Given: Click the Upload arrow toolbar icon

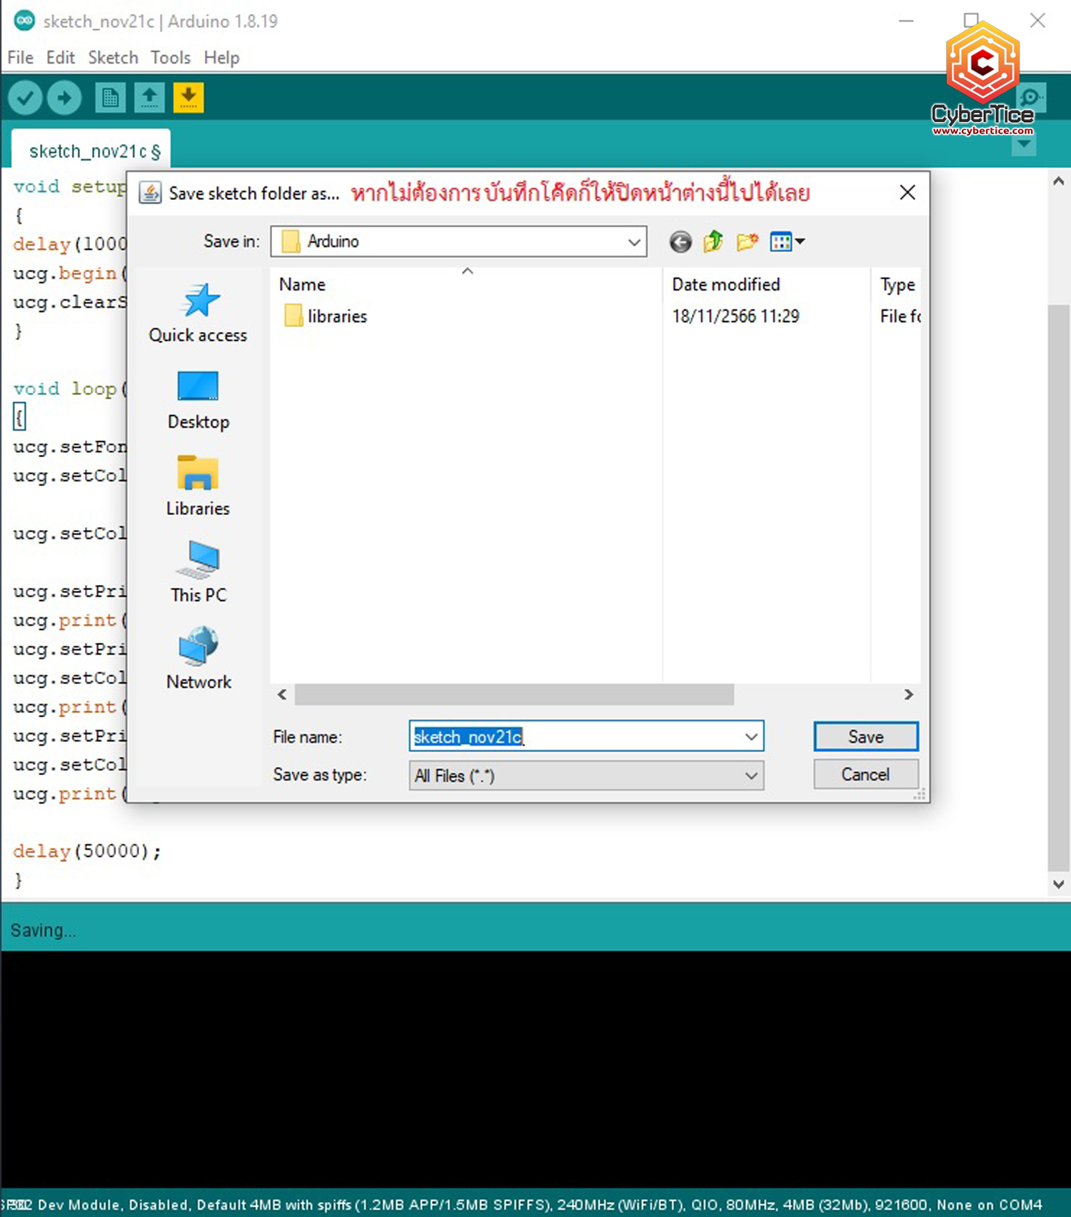Looking at the screenshot, I should tap(64, 98).
